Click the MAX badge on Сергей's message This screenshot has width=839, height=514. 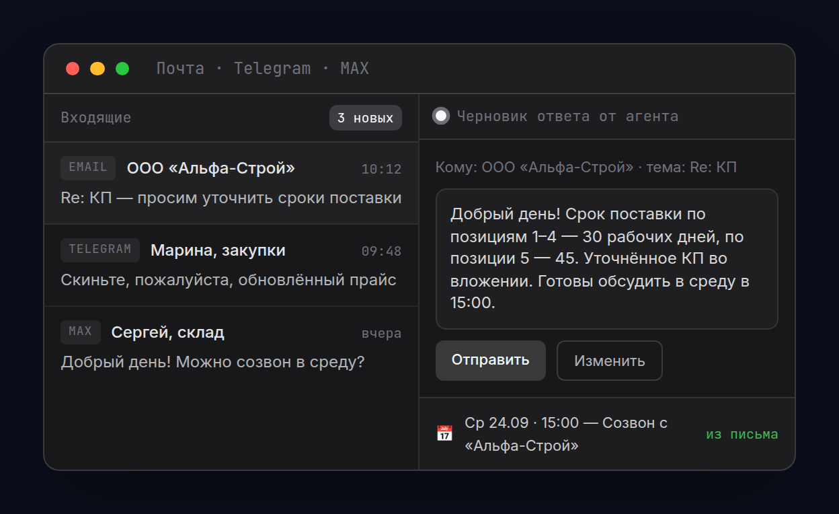point(81,332)
